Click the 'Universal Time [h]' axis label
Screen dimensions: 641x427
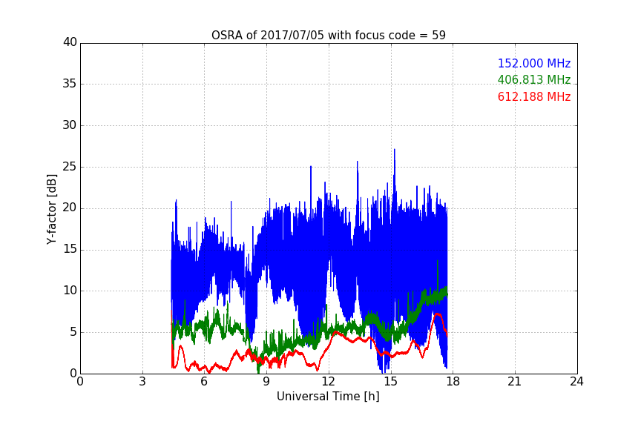click(x=328, y=397)
